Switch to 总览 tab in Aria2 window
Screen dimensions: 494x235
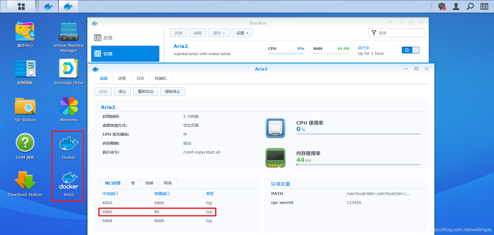point(104,78)
